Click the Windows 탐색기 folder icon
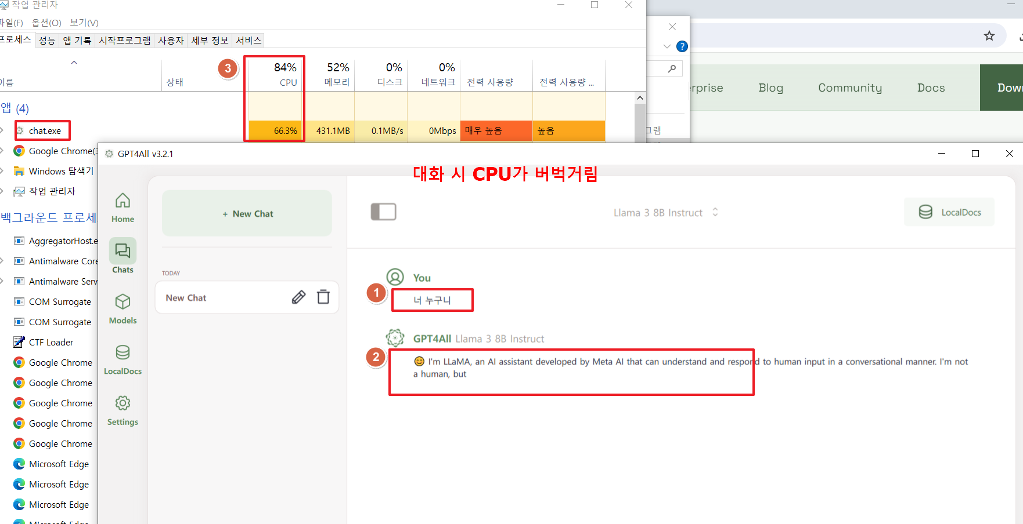The height and width of the screenshot is (524, 1023). pyautogui.click(x=19, y=171)
